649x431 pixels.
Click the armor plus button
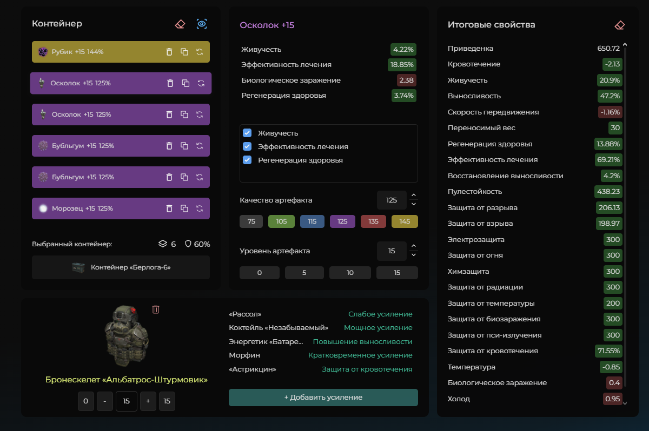click(148, 401)
